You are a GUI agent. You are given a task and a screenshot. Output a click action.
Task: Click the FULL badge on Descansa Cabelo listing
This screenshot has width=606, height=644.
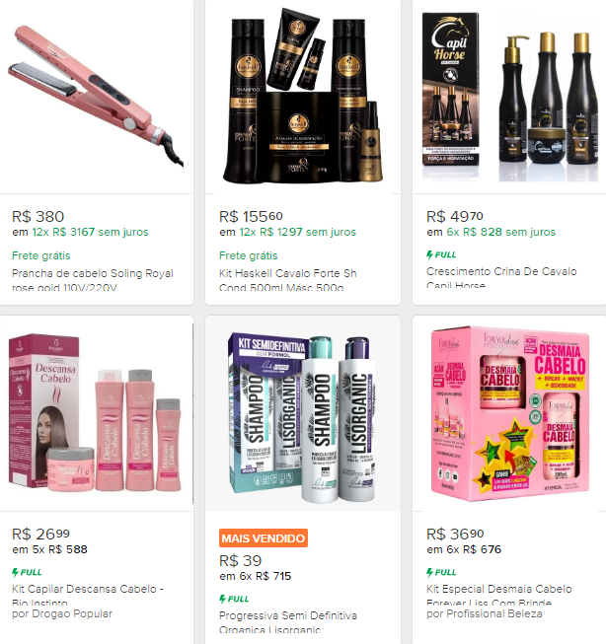pyautogui.click(x=27, y=572)
